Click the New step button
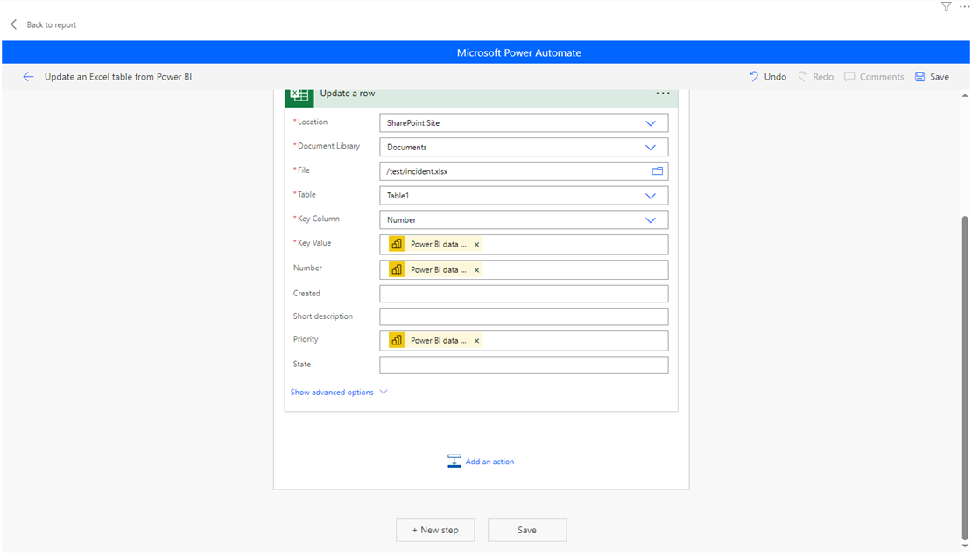Screen dimensions: 972x556 click(435, 530)
